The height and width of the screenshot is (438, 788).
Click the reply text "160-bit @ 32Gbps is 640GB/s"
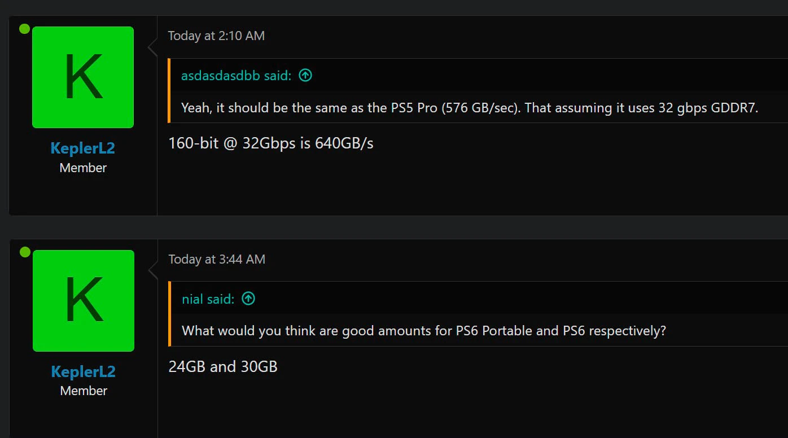[x=271, y=143]
